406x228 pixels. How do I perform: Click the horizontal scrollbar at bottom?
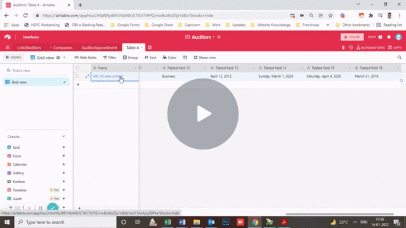(339, 214)
